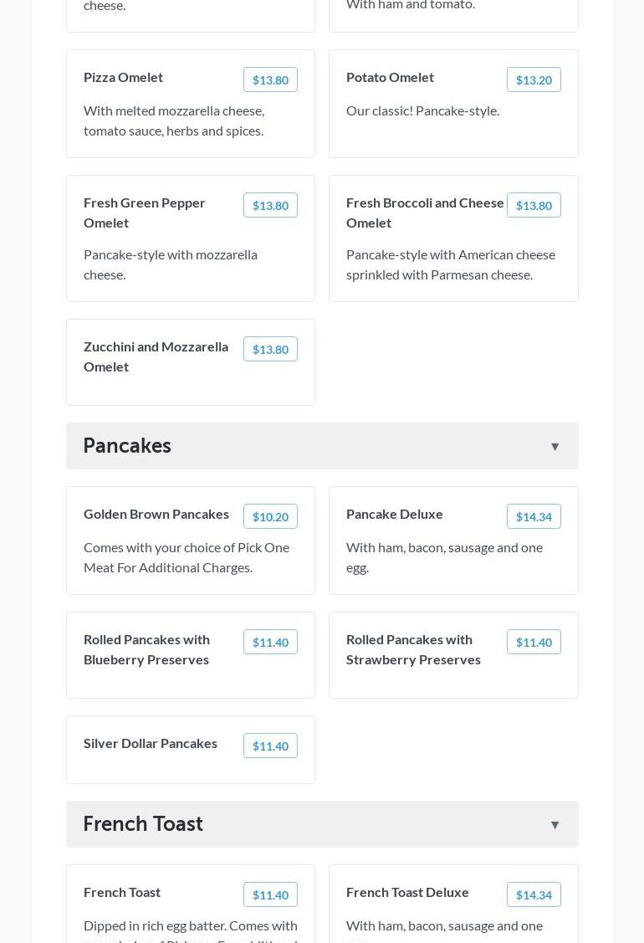Collapse the Pancakes section arrow
Viewport: 644px width, 943px height.
click(x=555, y=447)
